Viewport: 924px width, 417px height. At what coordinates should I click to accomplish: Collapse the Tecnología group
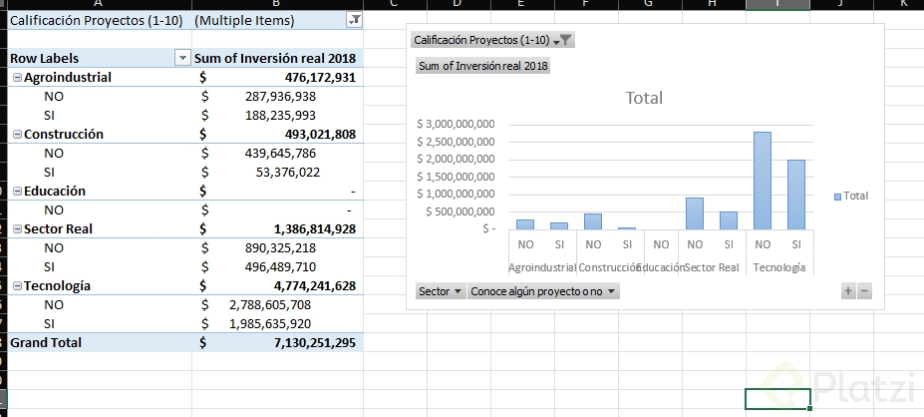tap(17, 286)
